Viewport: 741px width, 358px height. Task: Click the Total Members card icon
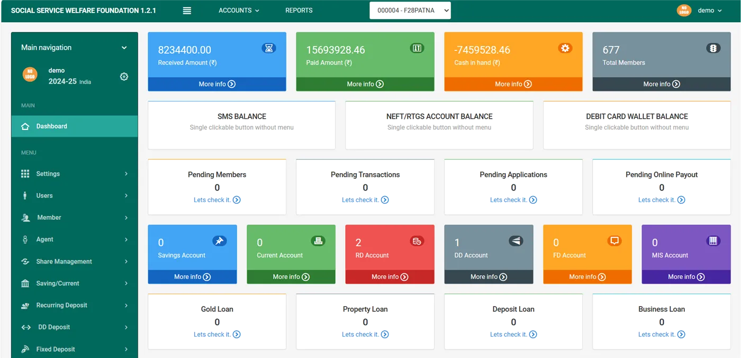coord(713,48)
